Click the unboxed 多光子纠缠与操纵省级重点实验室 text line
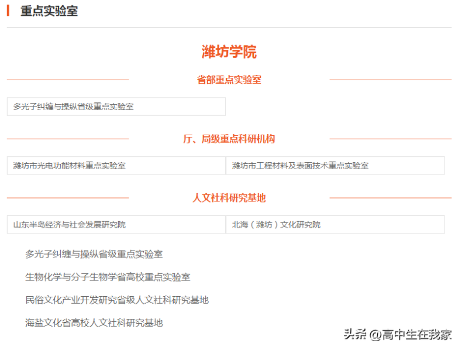Image resolution: width=462 pixels, height=350 pixels. pos(94,254)
